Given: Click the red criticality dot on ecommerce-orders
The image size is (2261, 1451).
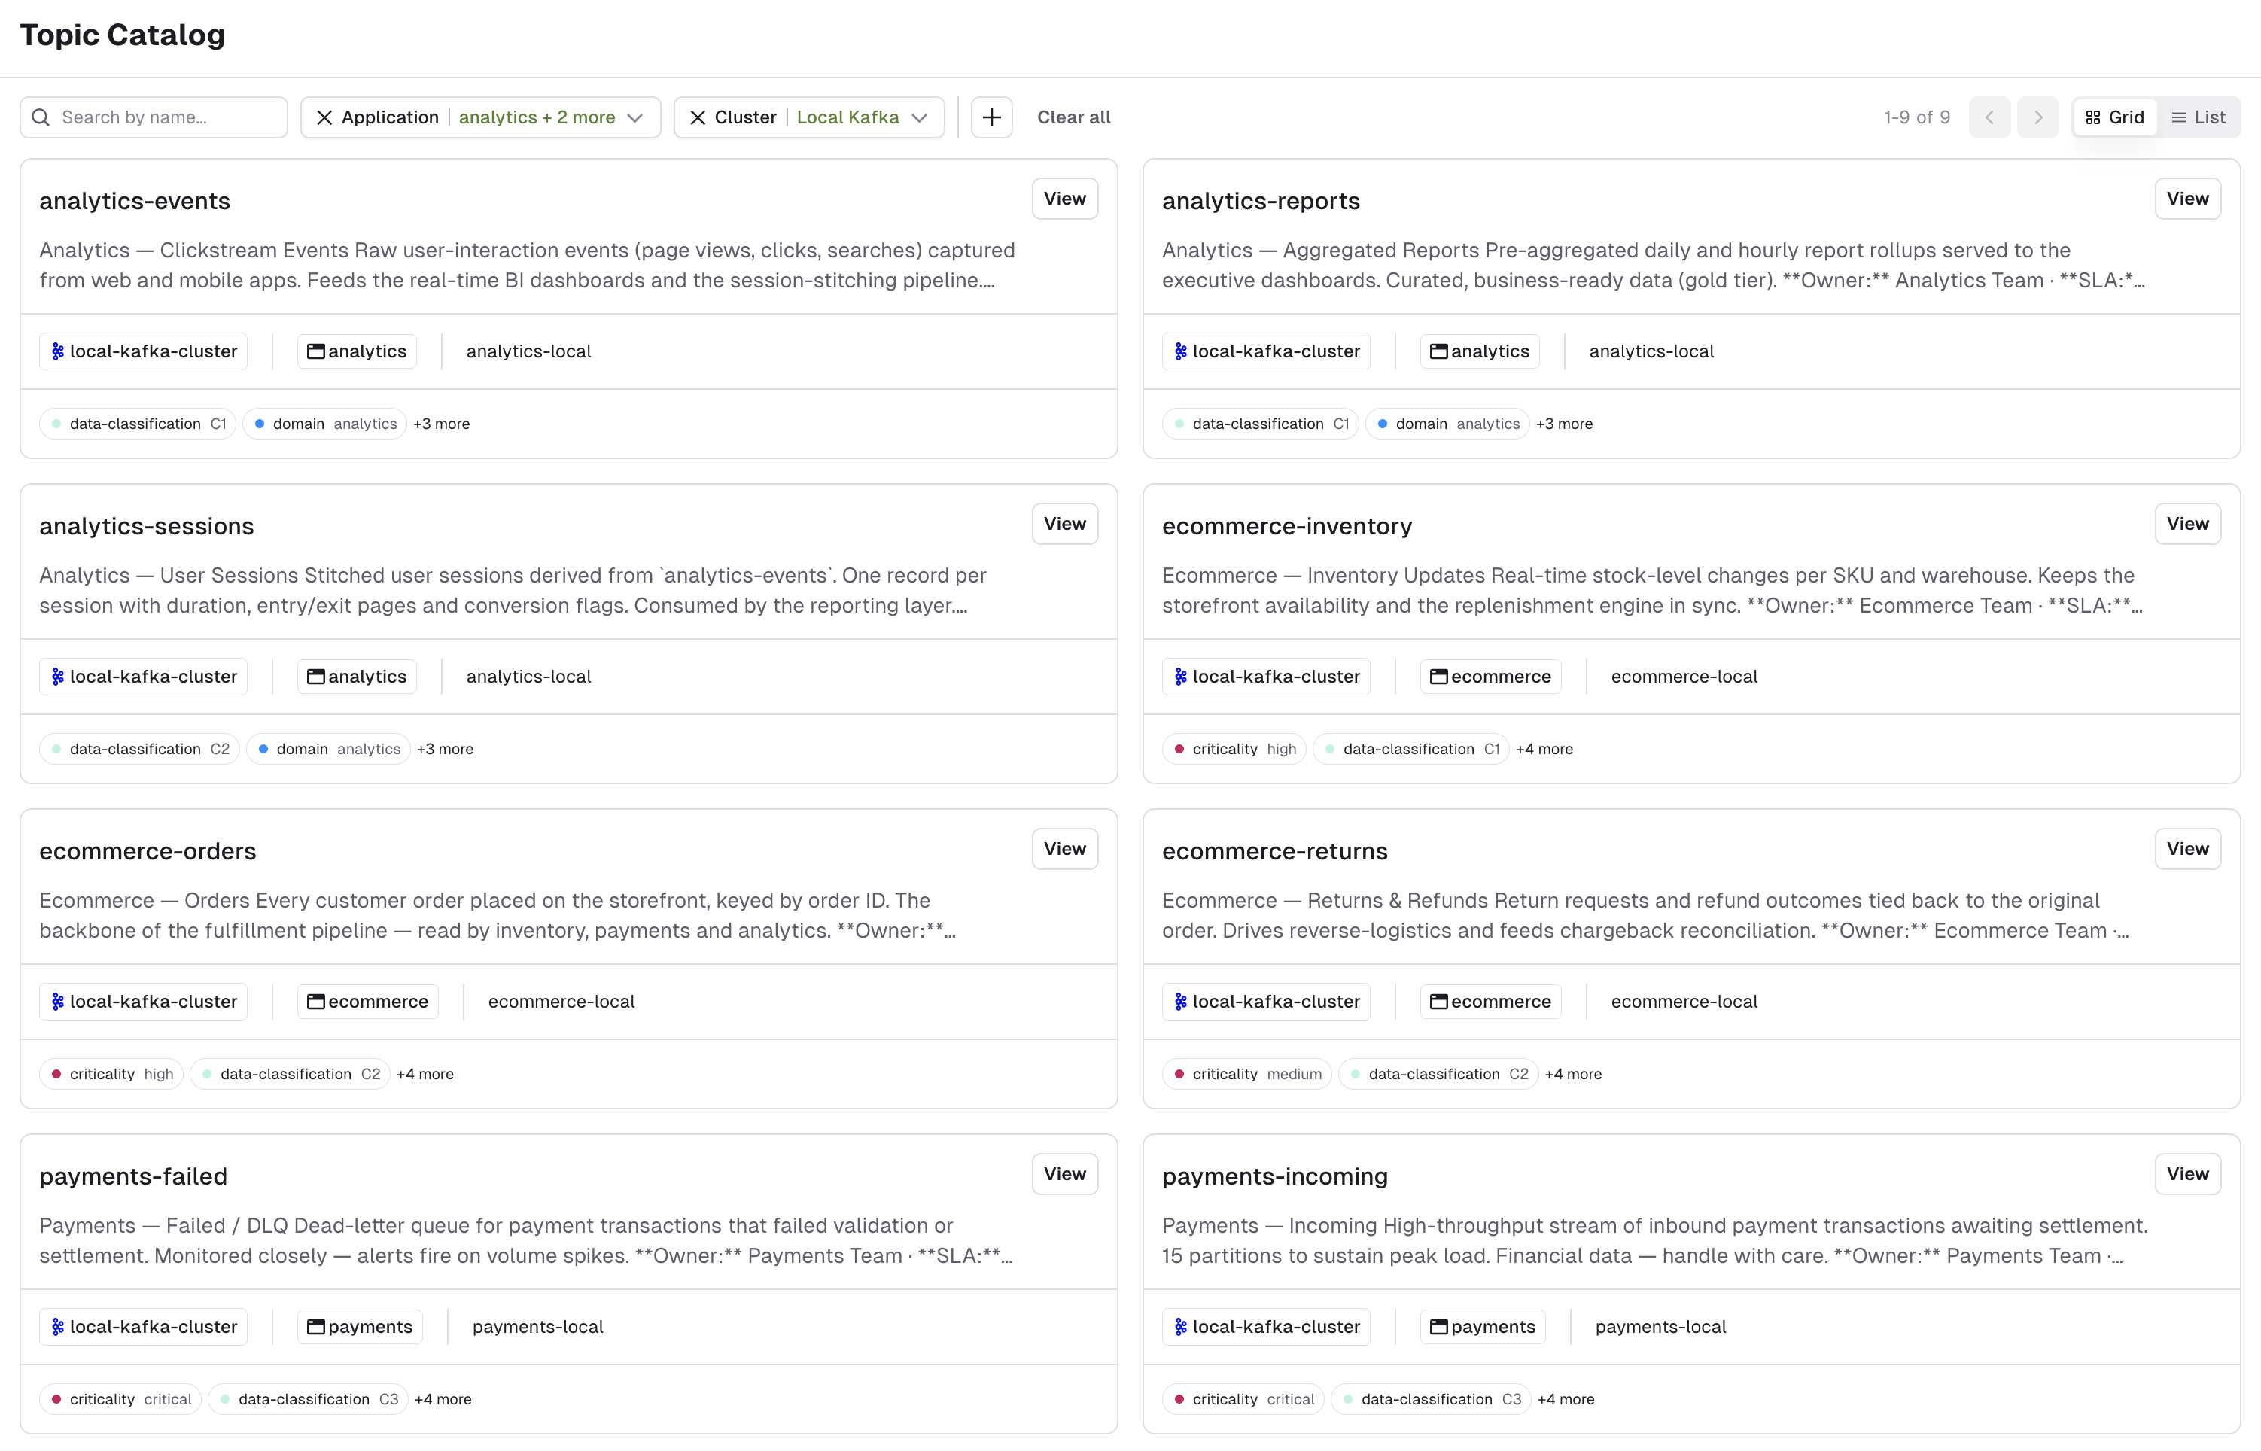Looking at the screenshot, I should [56, 1074].
